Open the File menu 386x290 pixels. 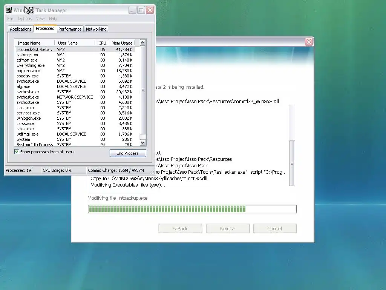point(10,19)
